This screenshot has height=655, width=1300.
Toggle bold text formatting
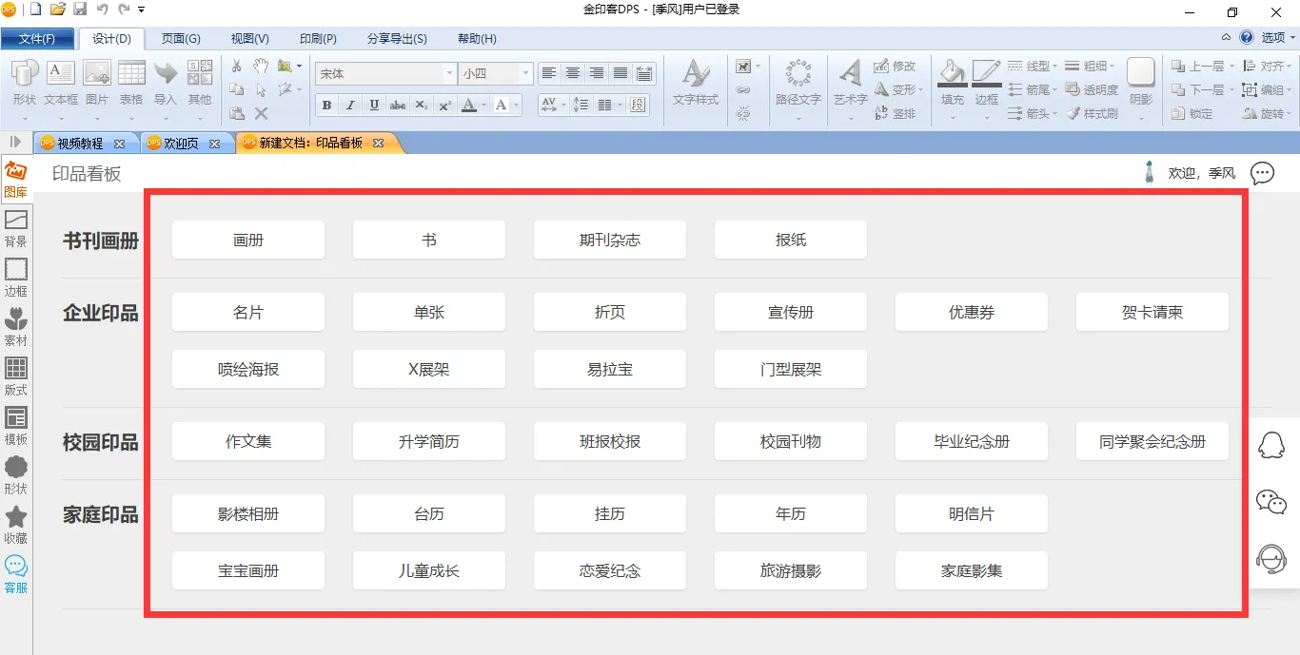(327, 106)
